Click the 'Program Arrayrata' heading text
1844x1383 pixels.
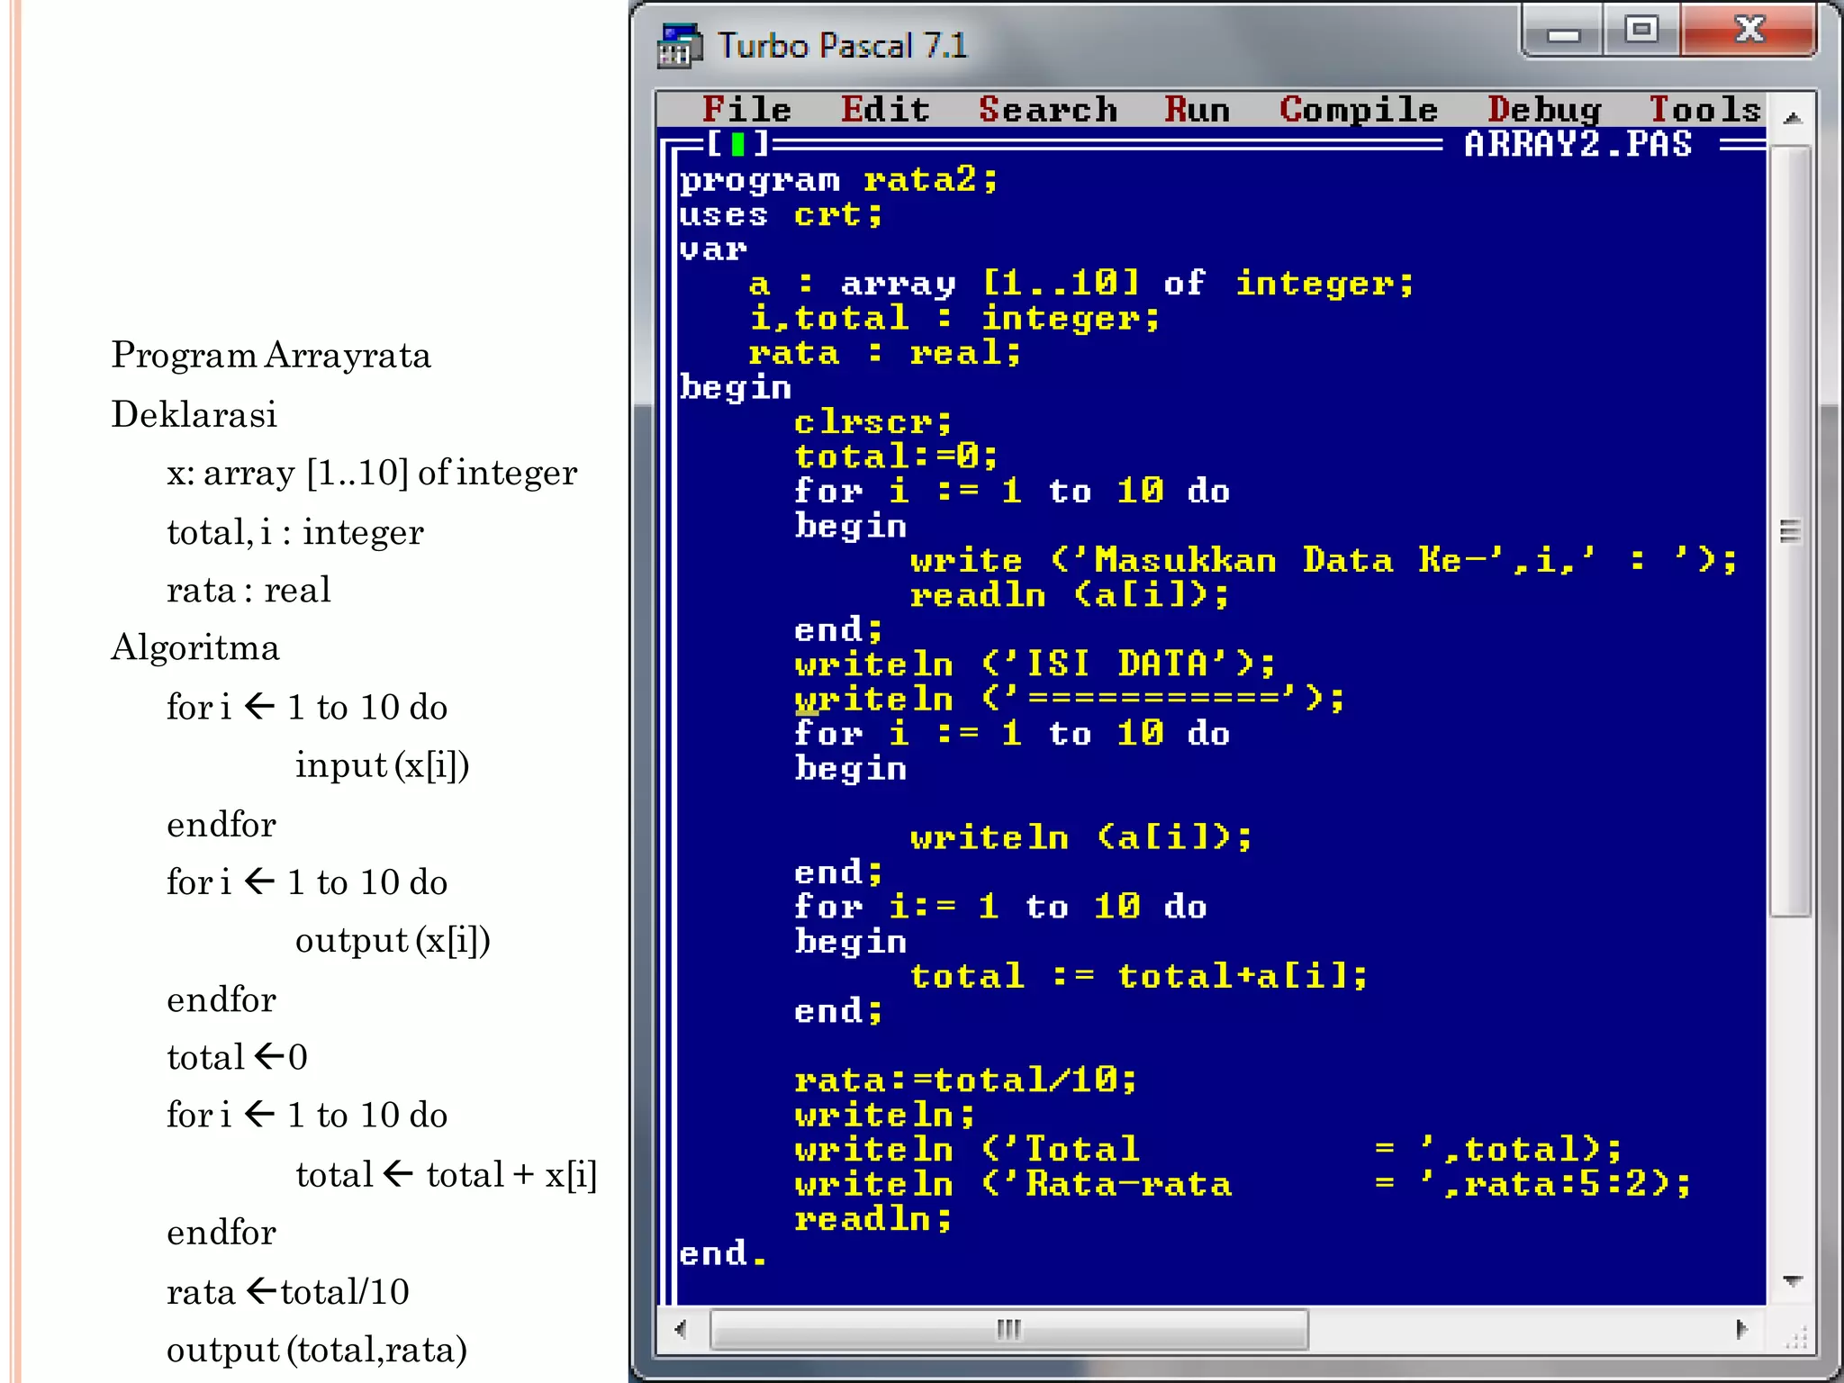click(x=271, y=355)
